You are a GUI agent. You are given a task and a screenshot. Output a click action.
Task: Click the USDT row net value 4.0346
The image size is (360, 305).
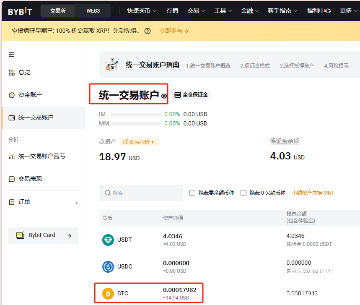point(173,236)
